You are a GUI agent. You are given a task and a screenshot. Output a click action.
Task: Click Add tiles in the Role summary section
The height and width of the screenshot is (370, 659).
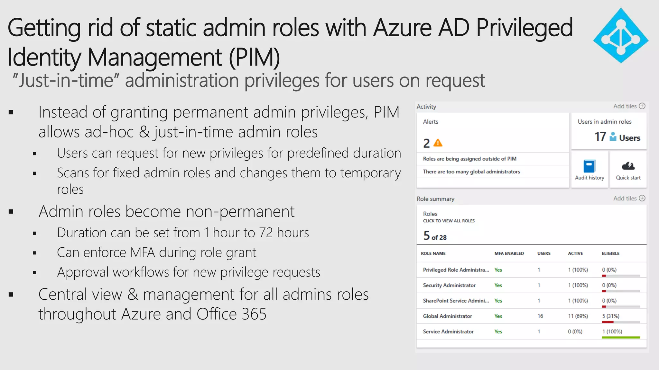click(625, 198)
